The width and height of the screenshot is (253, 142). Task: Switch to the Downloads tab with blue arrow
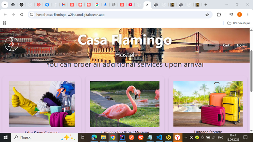[x=105, y=5]
